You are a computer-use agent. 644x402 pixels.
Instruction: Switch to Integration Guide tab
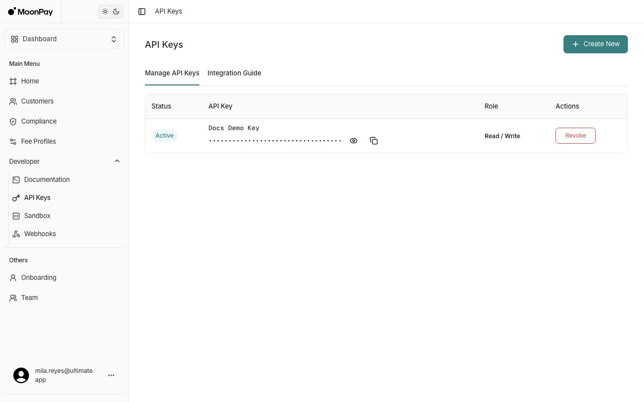[x=234, y=73]
